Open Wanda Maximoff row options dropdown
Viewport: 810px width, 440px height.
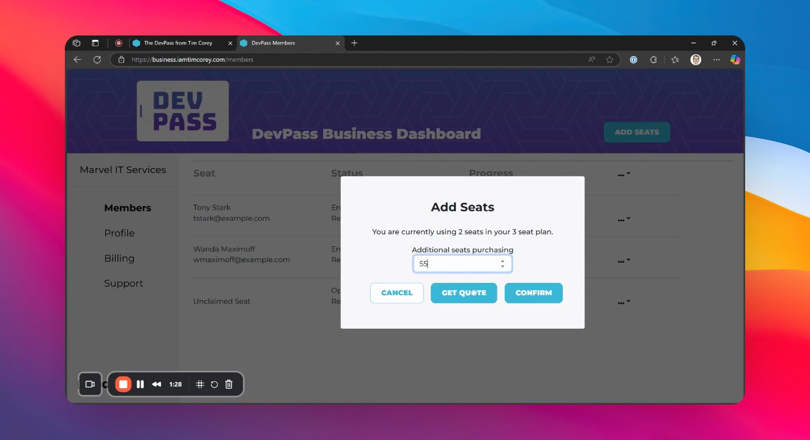tap(623, 260)
